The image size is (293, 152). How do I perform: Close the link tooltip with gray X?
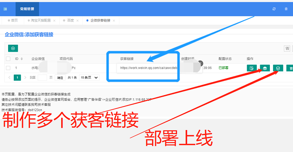[200, 63]
